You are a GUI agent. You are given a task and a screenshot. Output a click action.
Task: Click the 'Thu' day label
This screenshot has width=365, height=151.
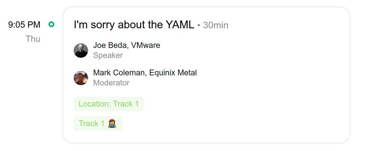33,39
